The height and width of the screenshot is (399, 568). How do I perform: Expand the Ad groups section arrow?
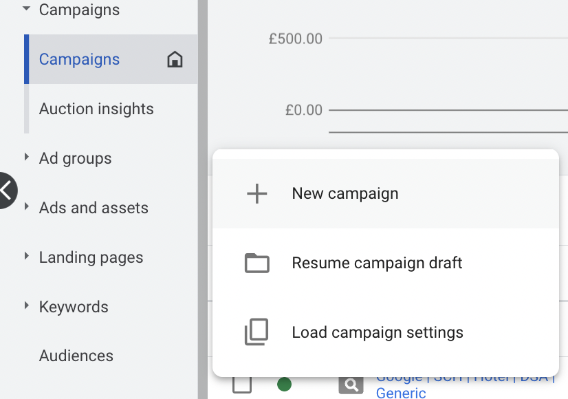click(x=27, y=158)
